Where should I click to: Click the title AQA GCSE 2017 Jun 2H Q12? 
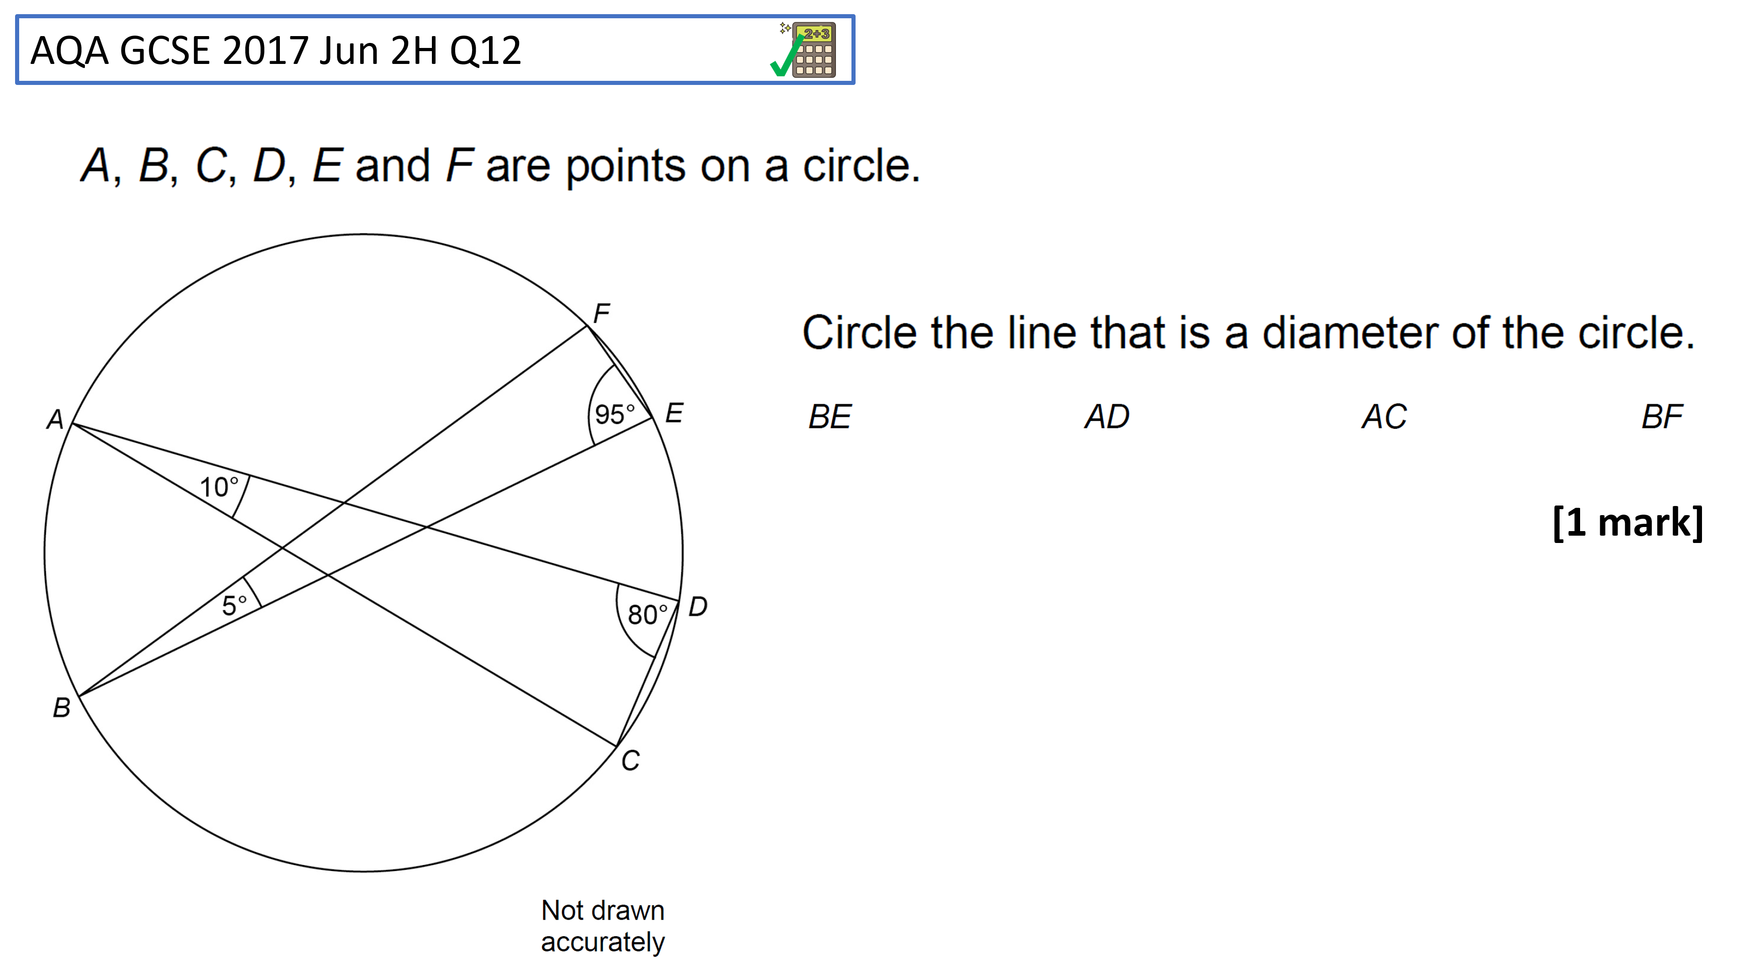pos(276,50)
